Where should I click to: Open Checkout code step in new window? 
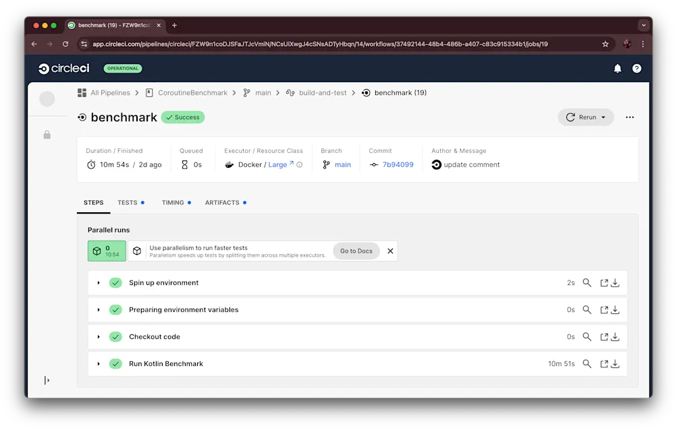[x=601, y=336]
